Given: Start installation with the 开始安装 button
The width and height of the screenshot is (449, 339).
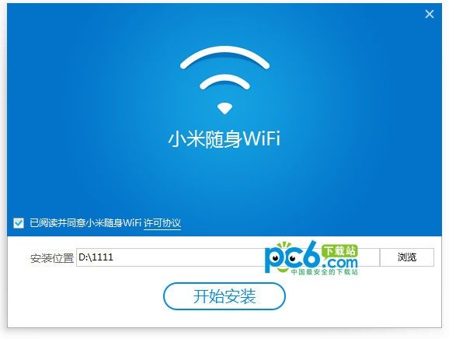Looking at the screenshot, I should point(224,296).
